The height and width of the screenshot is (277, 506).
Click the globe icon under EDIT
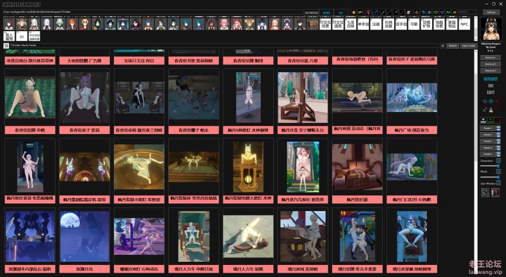[491, 101]
